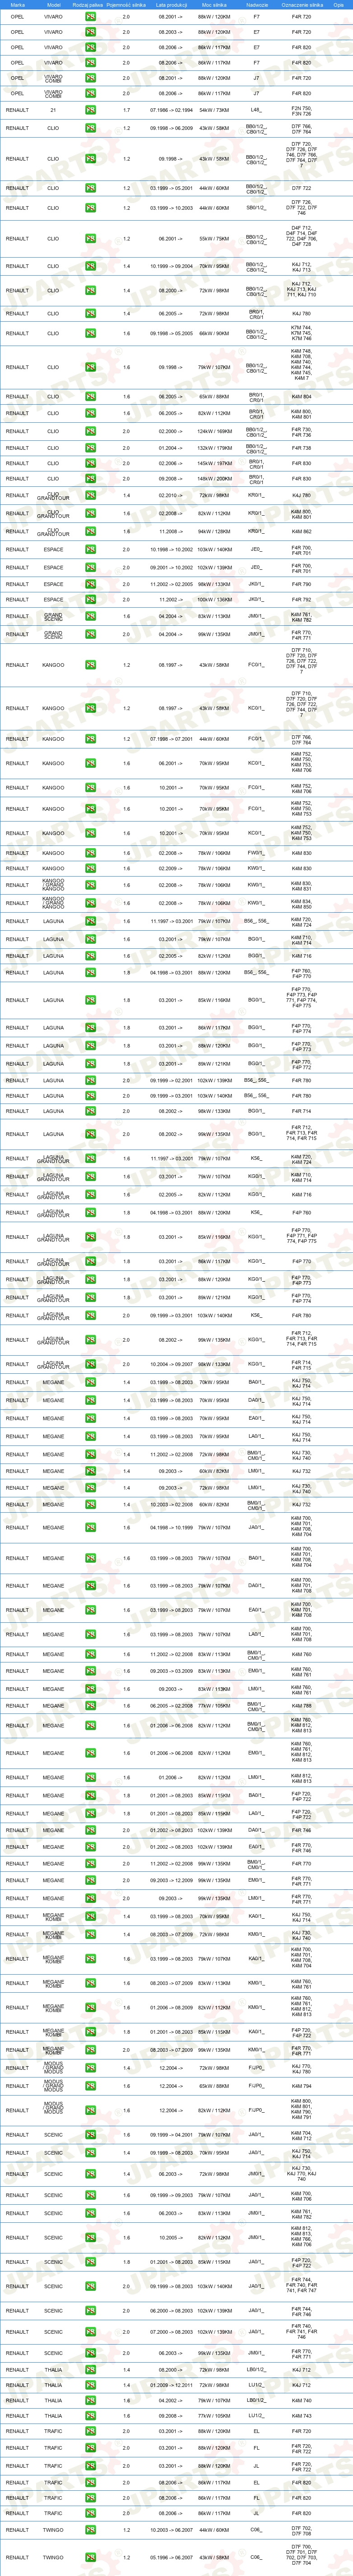Click fuel icon in Clio D7F 722 row
This screenshot has height=2576, width=353.
coord(90,188)
